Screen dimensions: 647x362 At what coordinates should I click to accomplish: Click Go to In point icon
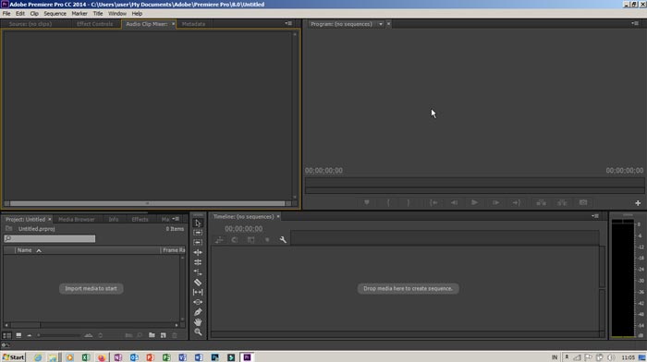click(433, 203)
